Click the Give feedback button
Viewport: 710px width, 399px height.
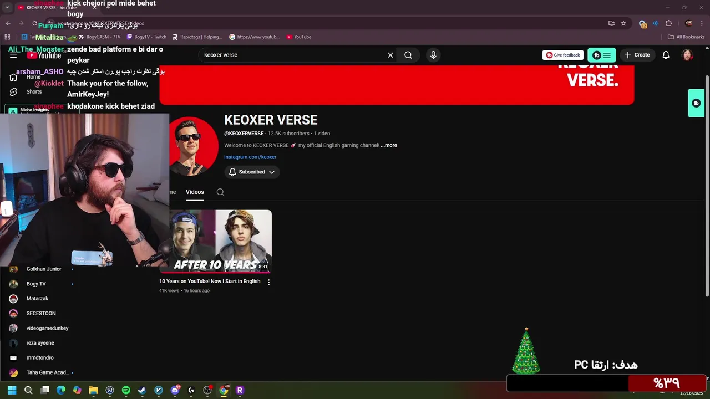(x=562, y=55)
